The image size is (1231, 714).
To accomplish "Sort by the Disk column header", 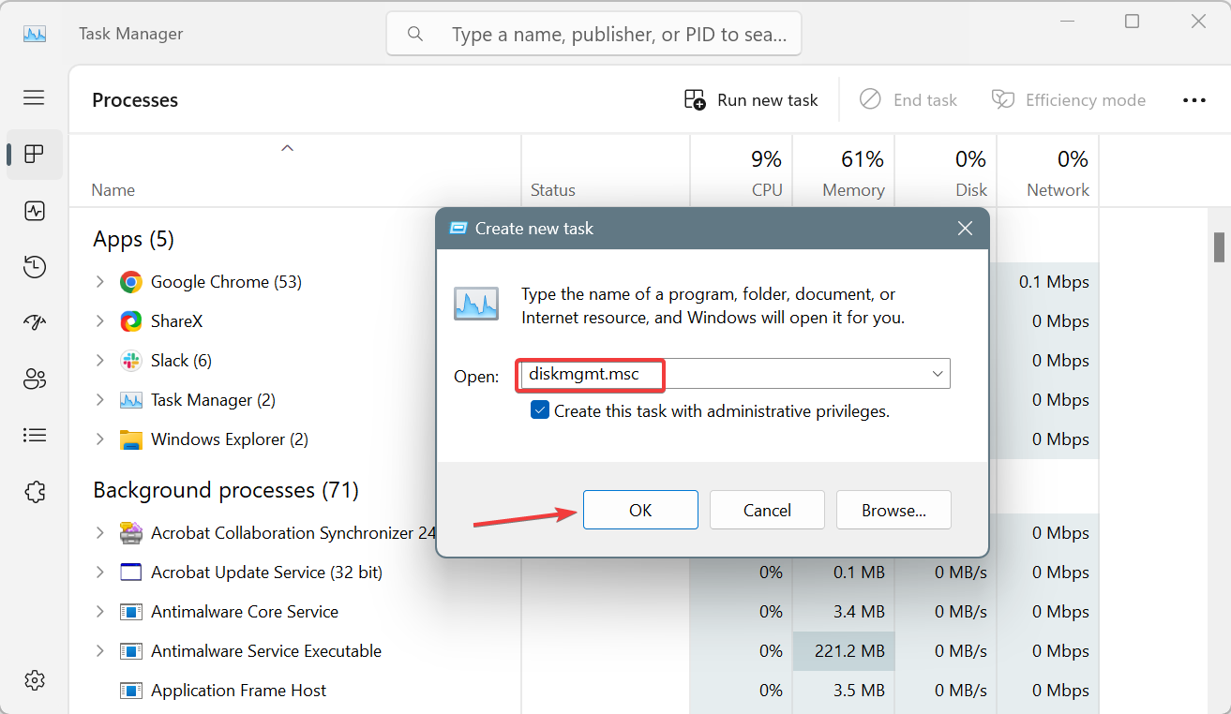I will [x=971, y=190].
